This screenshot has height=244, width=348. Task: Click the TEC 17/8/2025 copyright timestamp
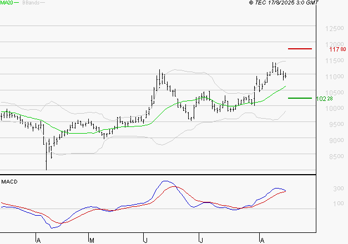pyautogui.click(x=284, y=3)
